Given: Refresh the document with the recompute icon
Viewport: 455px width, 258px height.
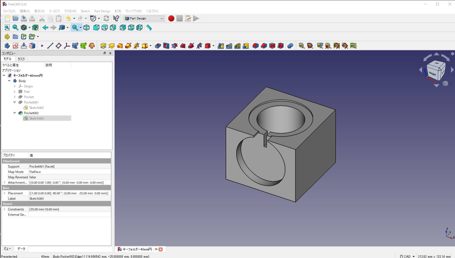Looking at the screenshot, I should (106, 18).
